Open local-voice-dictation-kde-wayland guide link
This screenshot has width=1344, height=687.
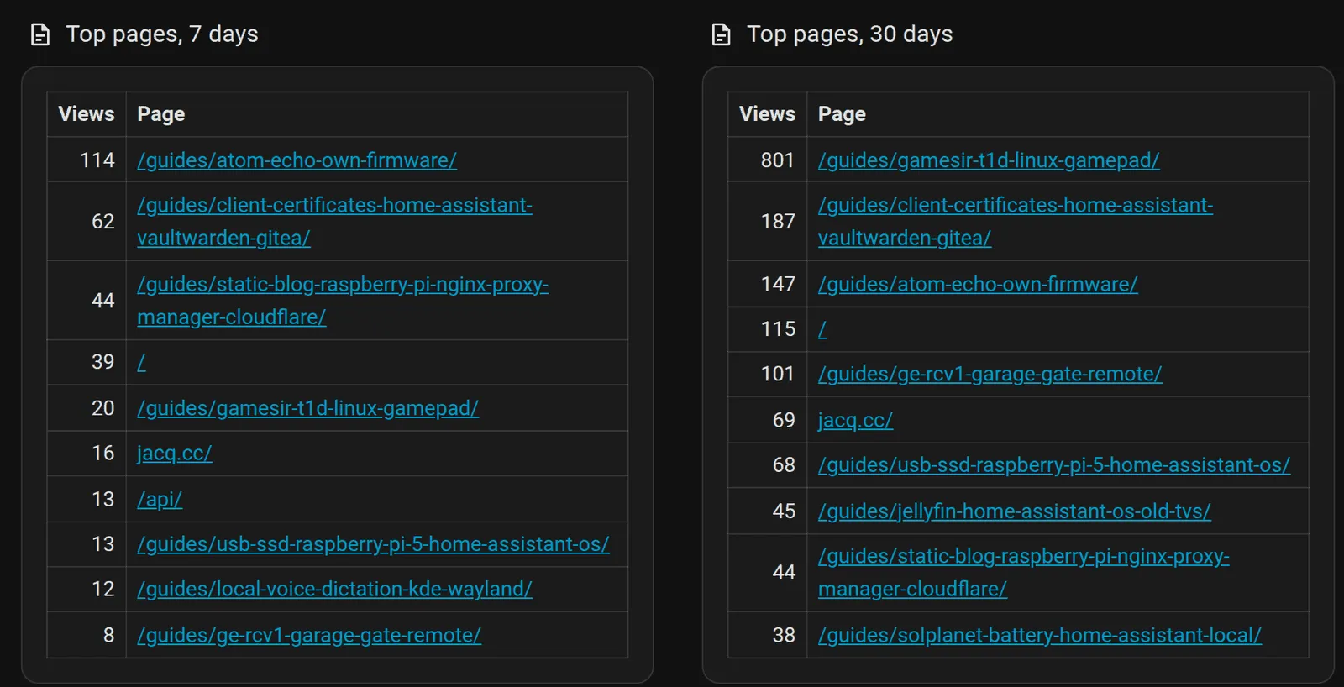(x=334, y=590)
